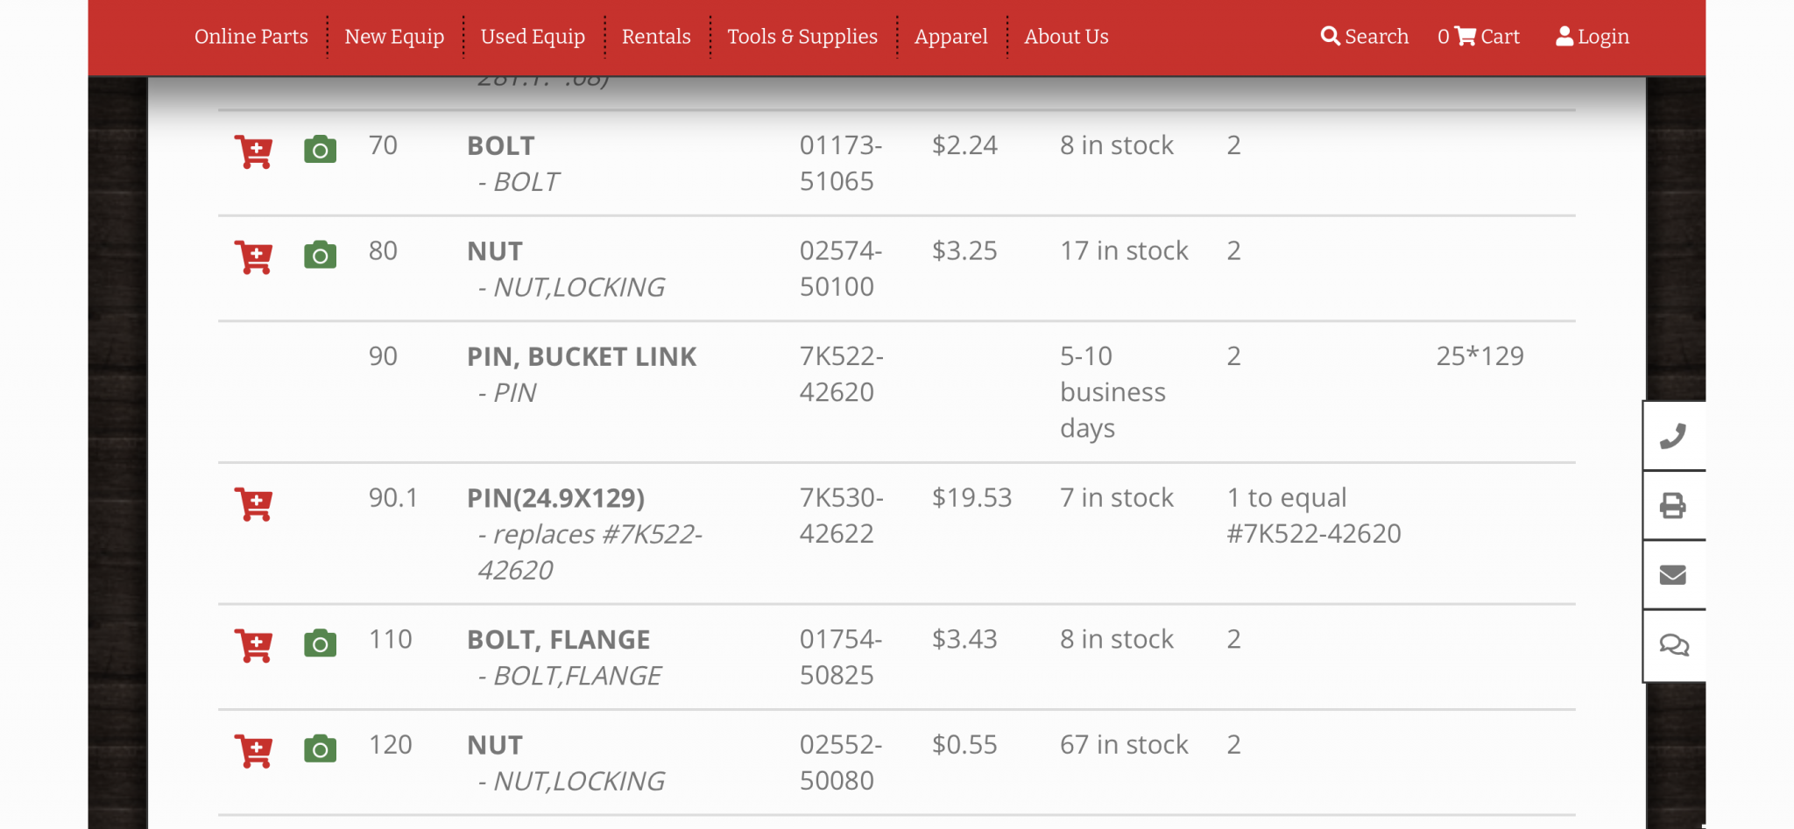Click the Search link in header
Screen dimensions: 1794x829
pyautogui.click(x=1365, y=37)
